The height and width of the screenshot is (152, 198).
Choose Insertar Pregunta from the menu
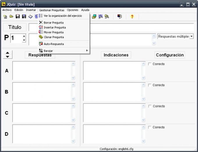pyautogui.click(x=64, y=27)
